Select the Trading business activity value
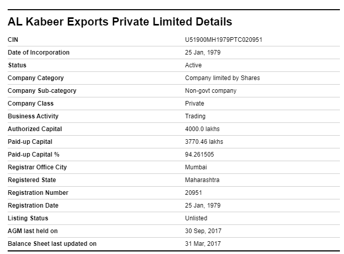The image size is (344, 254). coord(195,116)
